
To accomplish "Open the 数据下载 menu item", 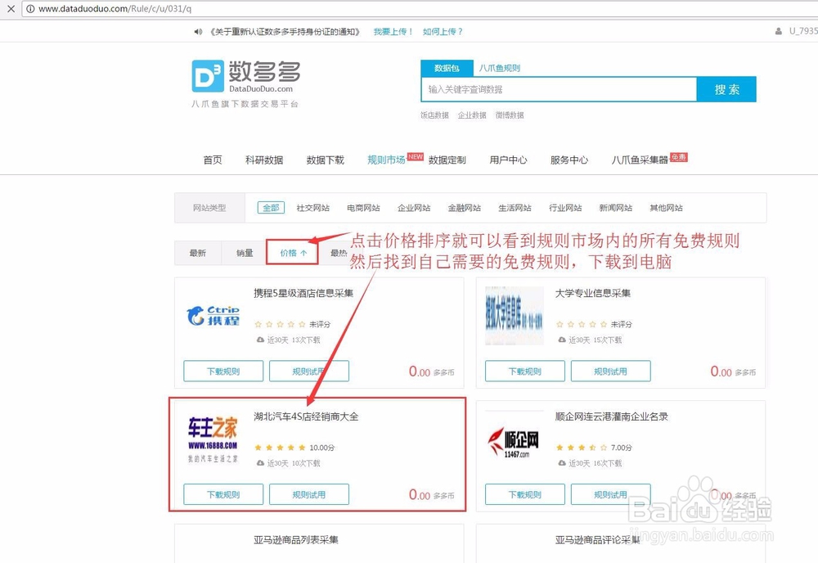I will 325,160.
